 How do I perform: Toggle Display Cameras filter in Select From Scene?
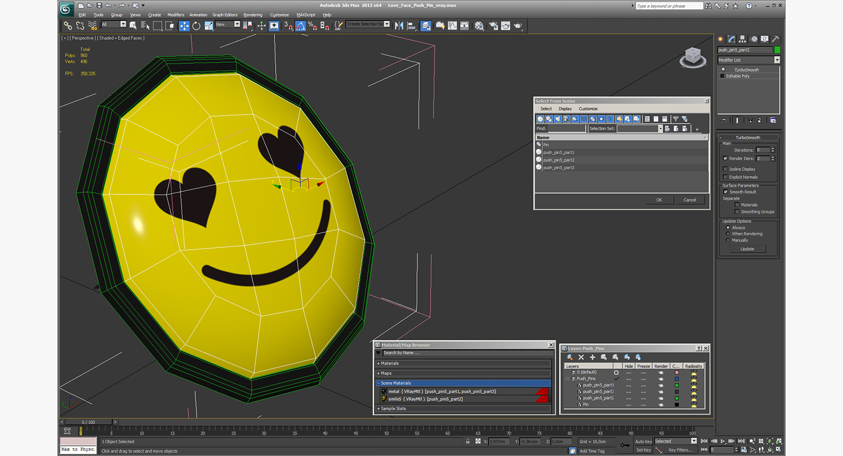[x=566, y=119]
